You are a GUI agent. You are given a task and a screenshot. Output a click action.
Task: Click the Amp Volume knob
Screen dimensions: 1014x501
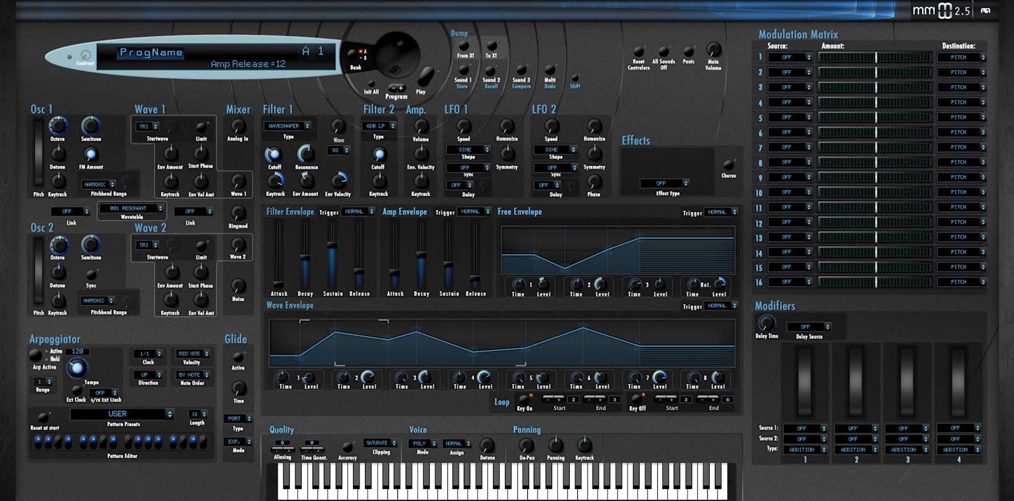coord(421,126)
